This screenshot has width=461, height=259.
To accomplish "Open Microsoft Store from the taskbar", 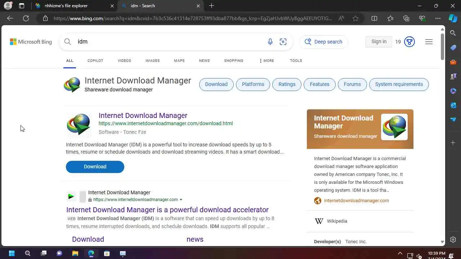I will pos(107,253).
